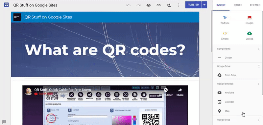The width and height of the screenshot is (263, 125).
Task: Click the redo arrow icon
Action: 138,5
